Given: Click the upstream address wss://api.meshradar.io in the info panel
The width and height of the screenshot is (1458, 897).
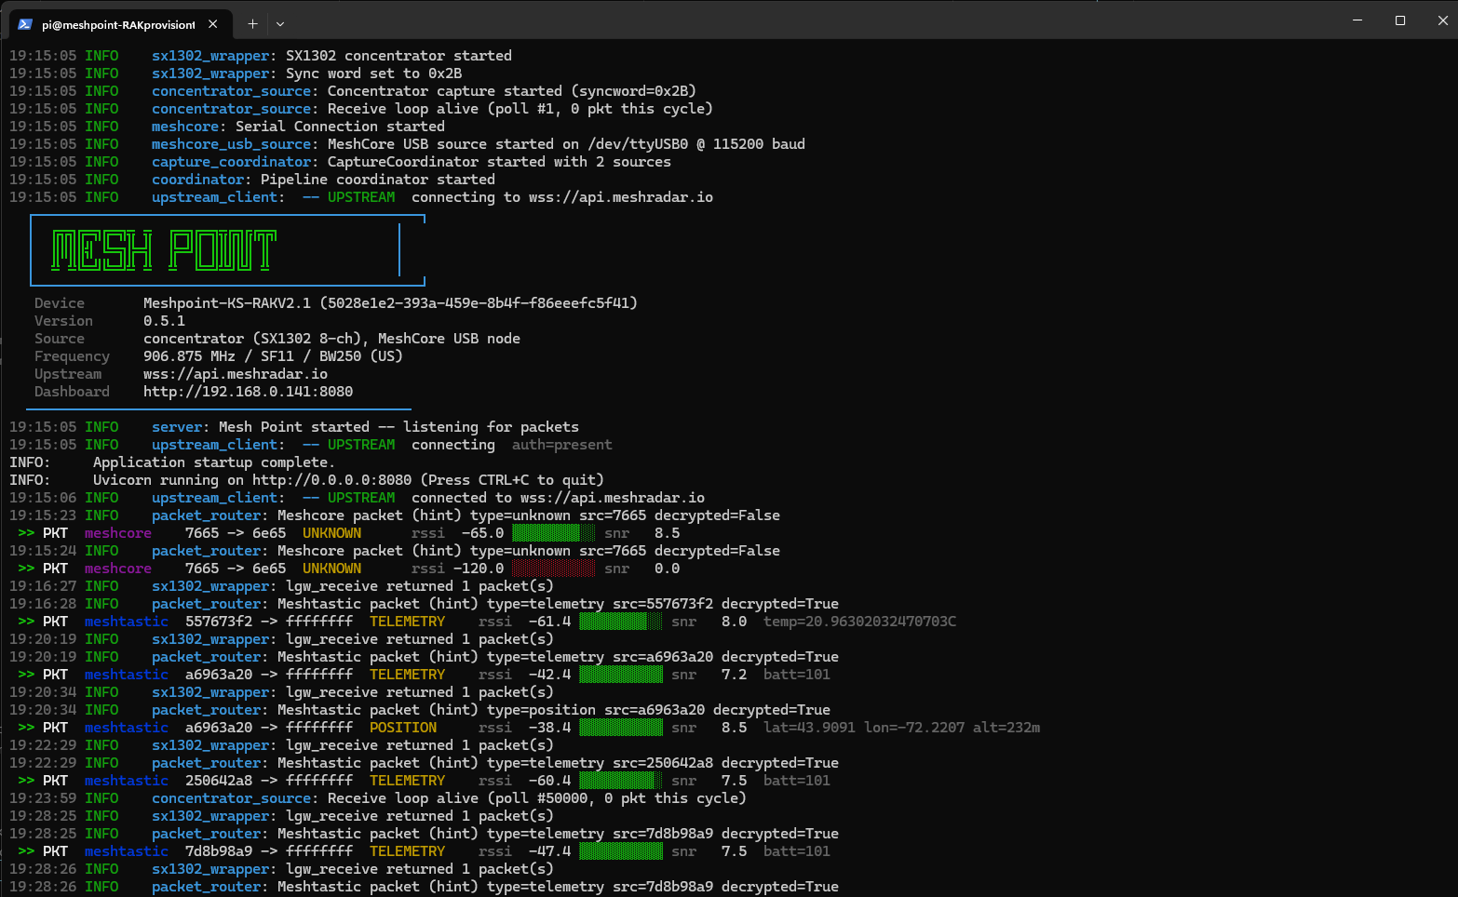Looking at the screenshot, I should [x=236, y=374].
